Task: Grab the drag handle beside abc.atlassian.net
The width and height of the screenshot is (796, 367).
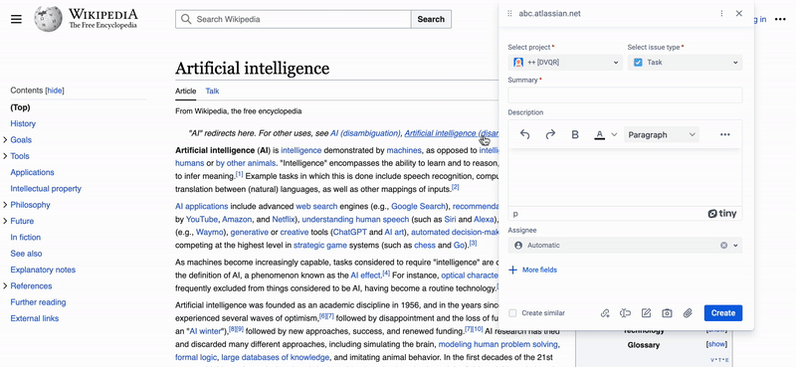Action: point(509,14)
